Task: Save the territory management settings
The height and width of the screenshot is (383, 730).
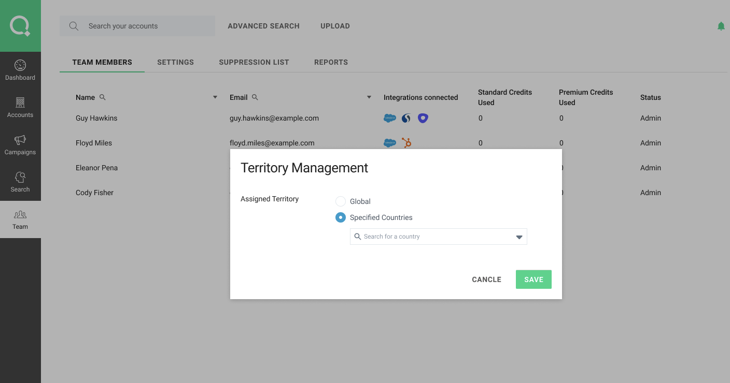Action: click(x=533, y=279)
